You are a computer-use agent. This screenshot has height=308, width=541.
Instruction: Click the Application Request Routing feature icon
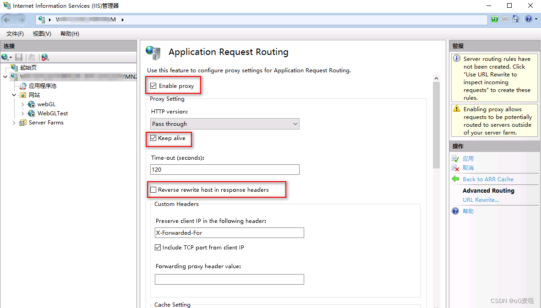coord(153,52)
